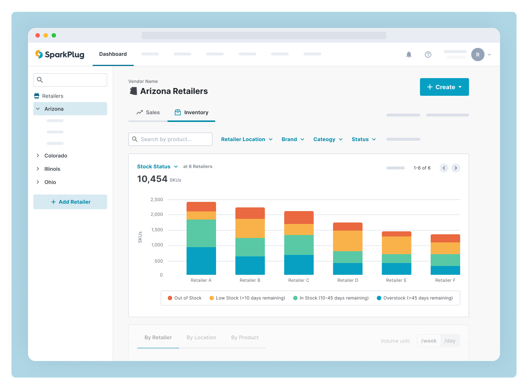The image size is (528, 389).
Task: Click the Arizona state shape icon
Action: click(133, 91)
